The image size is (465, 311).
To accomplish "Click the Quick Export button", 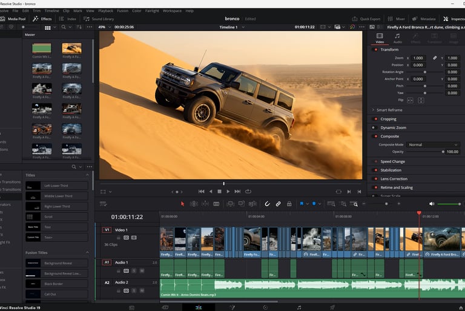I will coord(366,19).
